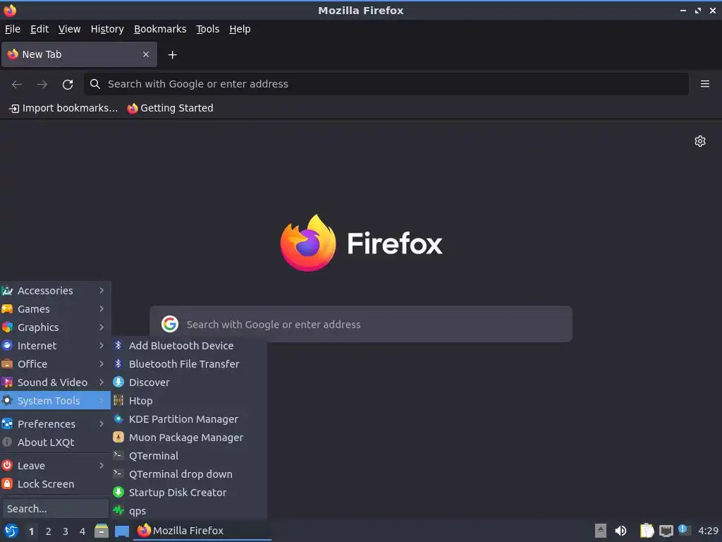Image resolution: width=722 pixels, height=542 pixels.
Task: Expand the Accessories submenu
Action: [55, 291]
